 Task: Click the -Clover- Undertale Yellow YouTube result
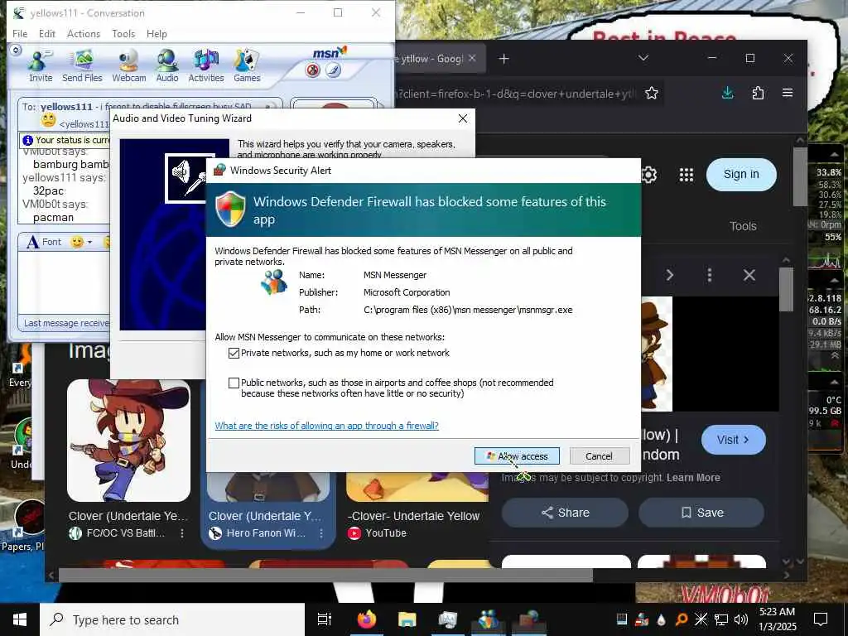tap(413, 516)
